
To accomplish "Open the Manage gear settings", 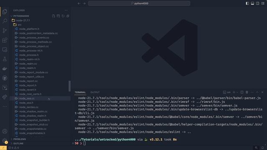I will 5,141.
